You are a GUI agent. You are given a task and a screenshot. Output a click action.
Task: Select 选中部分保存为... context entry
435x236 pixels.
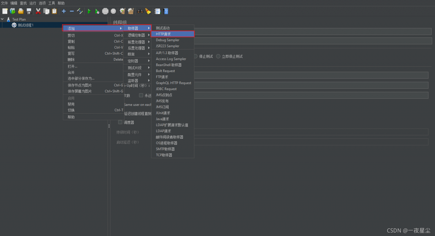[93, 79]
